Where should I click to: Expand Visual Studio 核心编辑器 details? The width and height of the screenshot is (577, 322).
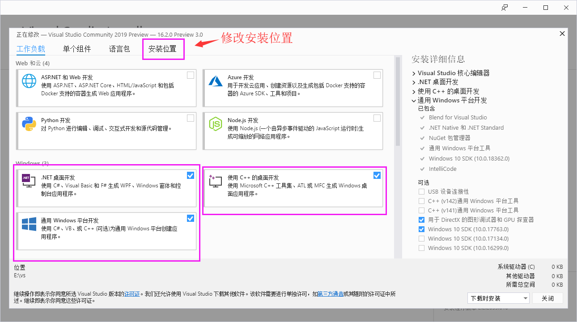pos(414,73)
